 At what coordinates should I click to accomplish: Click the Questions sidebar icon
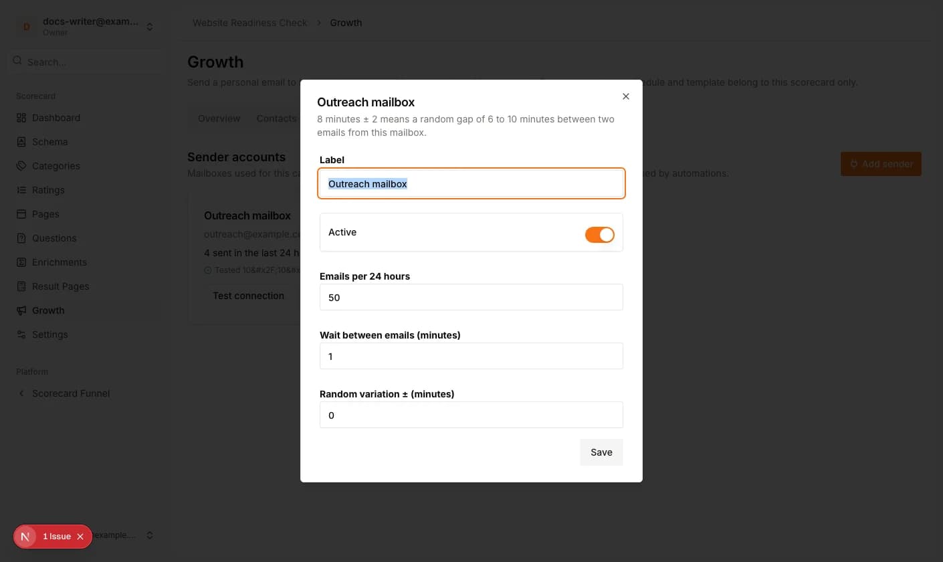[21, 238]
